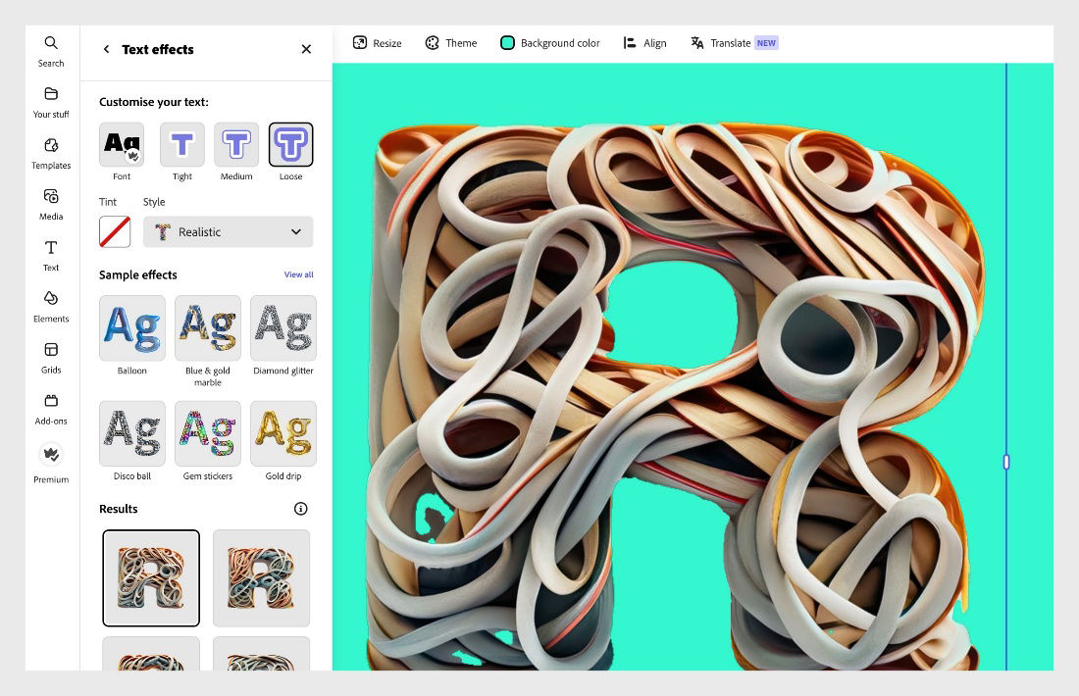
Task: Open the Resize options
Action: point(377,42)
